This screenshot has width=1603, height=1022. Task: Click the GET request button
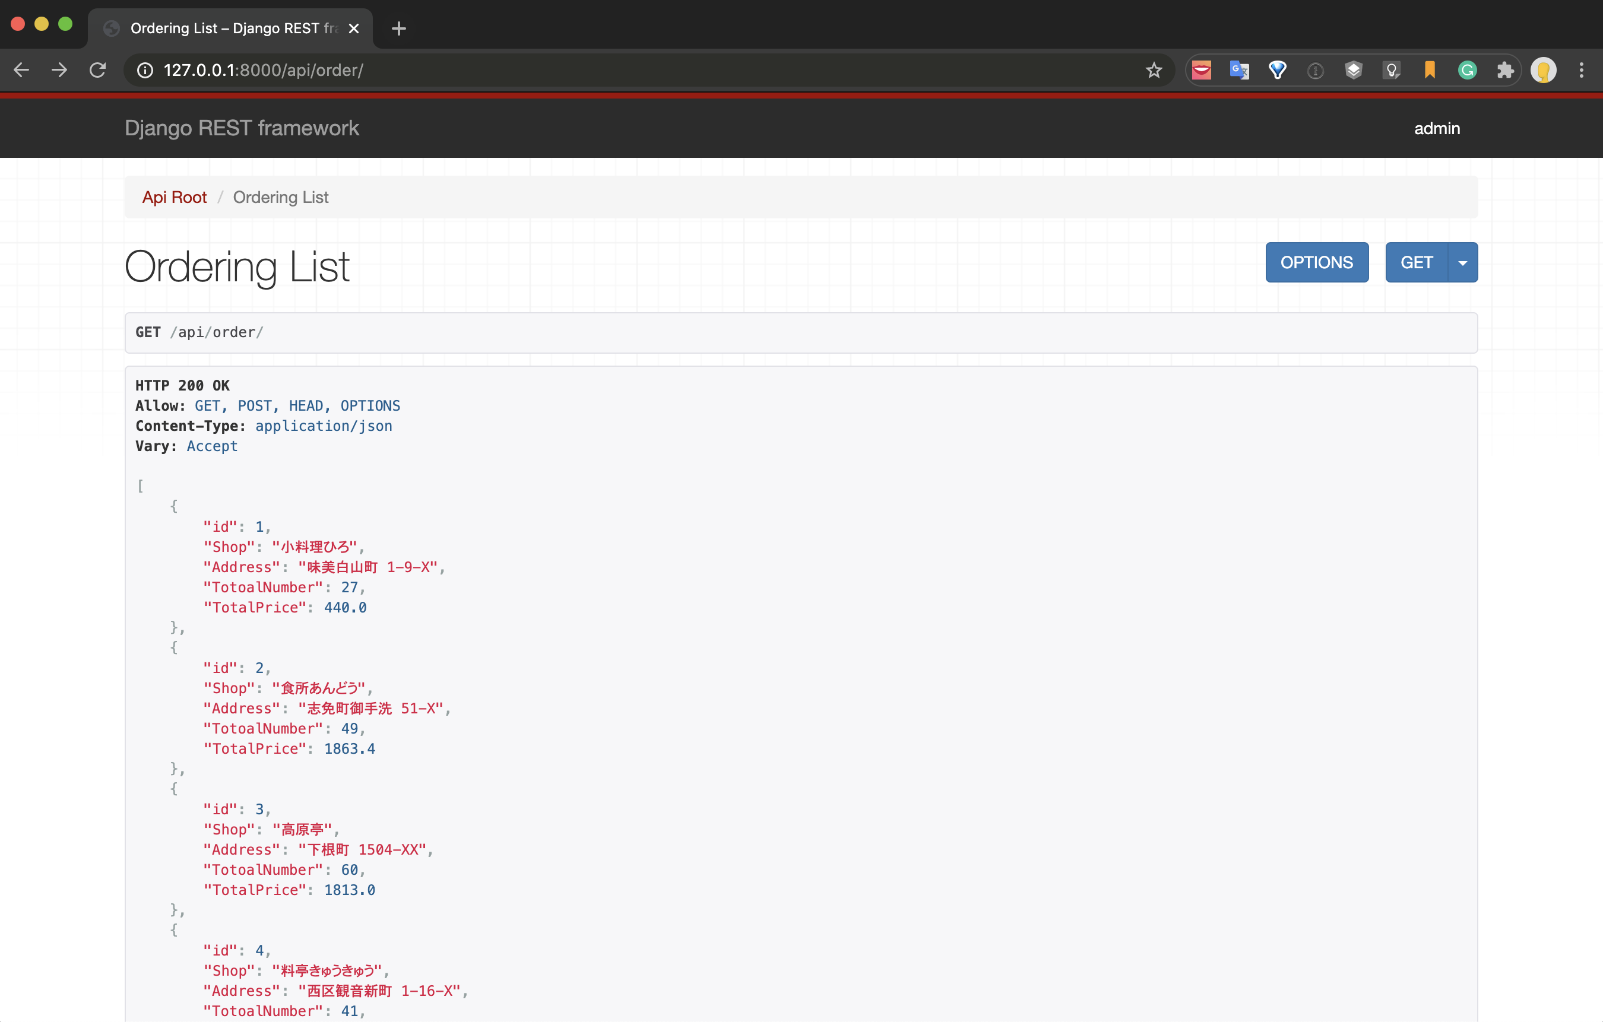(x=1417, y=262)
